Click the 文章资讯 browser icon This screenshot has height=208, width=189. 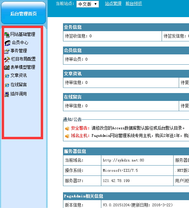coord(7,76)
